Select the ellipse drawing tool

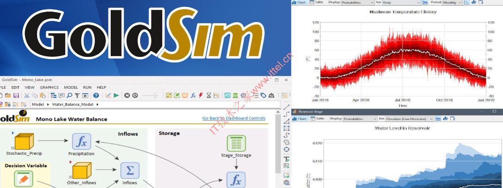(x=286, y=149)
